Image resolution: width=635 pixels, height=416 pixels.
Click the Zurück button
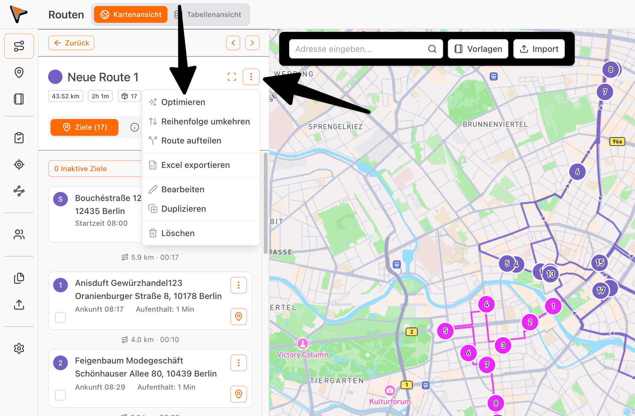71,43
